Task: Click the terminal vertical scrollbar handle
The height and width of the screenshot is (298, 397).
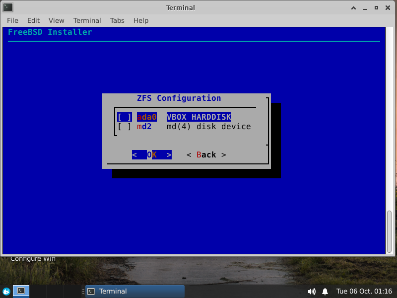Action: tap(389, 231)
